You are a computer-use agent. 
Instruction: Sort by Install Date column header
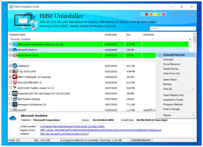tap(114, 35)
